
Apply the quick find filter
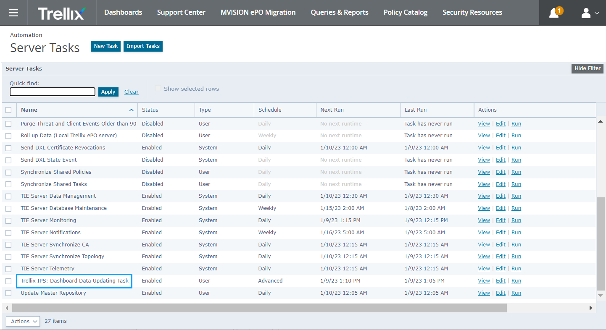click(x=108, y=92)
